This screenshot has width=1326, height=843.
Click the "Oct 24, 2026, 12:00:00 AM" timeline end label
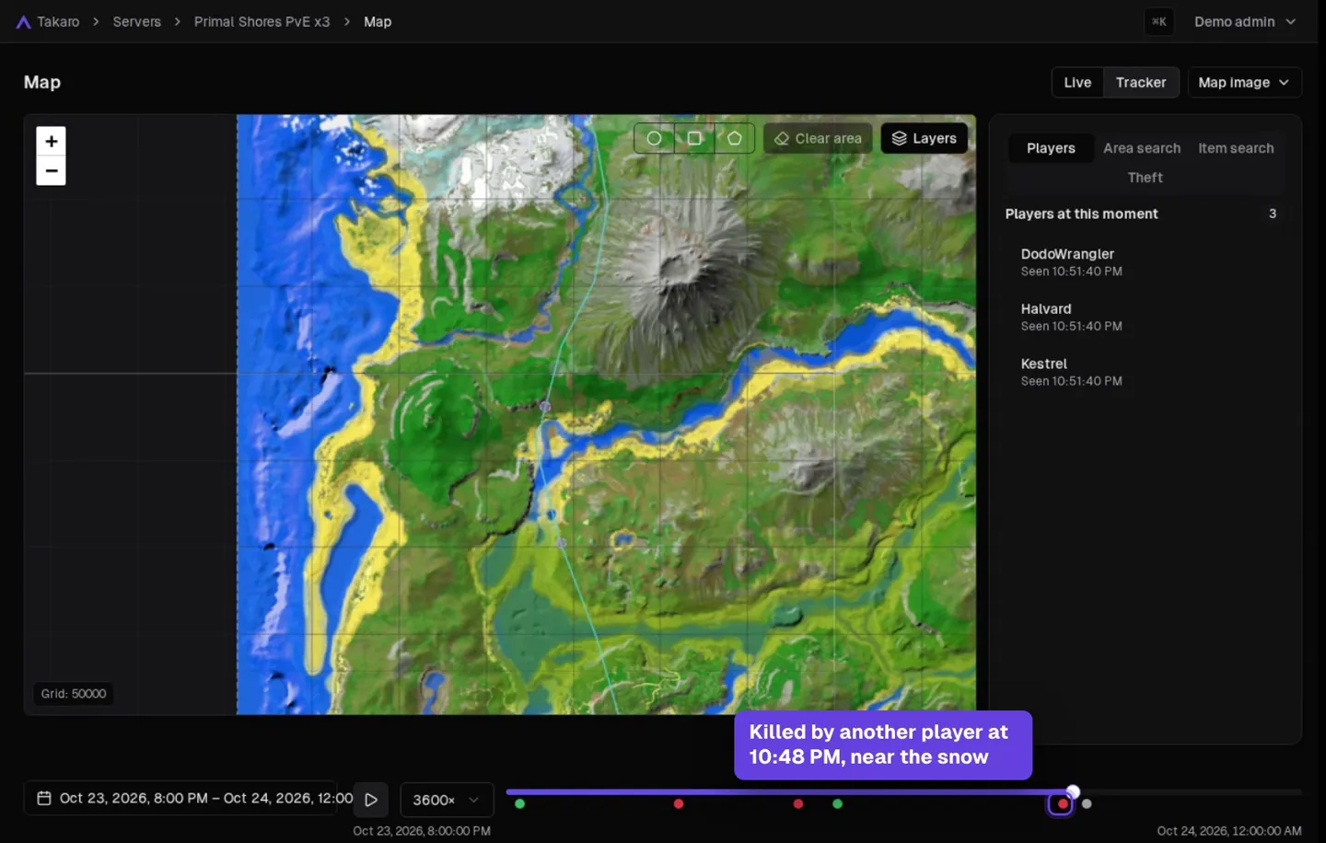[x=1229, y=831]
